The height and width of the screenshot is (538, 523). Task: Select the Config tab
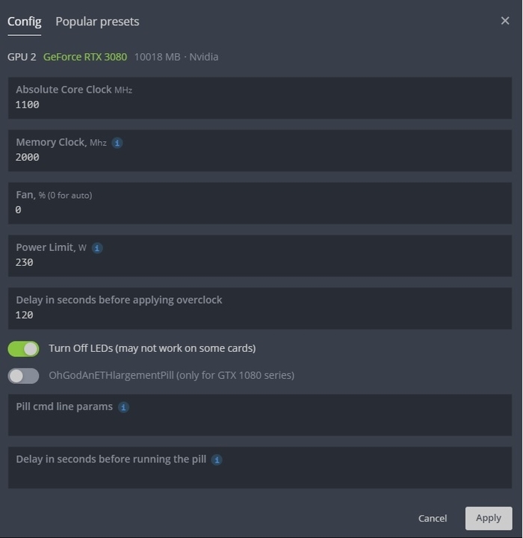(x=25, y=22)
